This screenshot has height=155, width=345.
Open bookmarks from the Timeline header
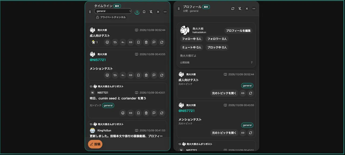click(x=144, y=12)
